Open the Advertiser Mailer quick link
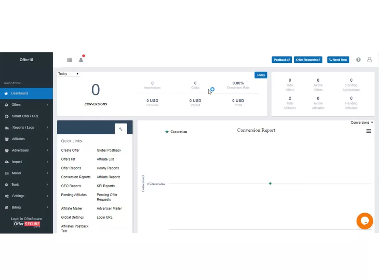 click(x=109, y=208)
